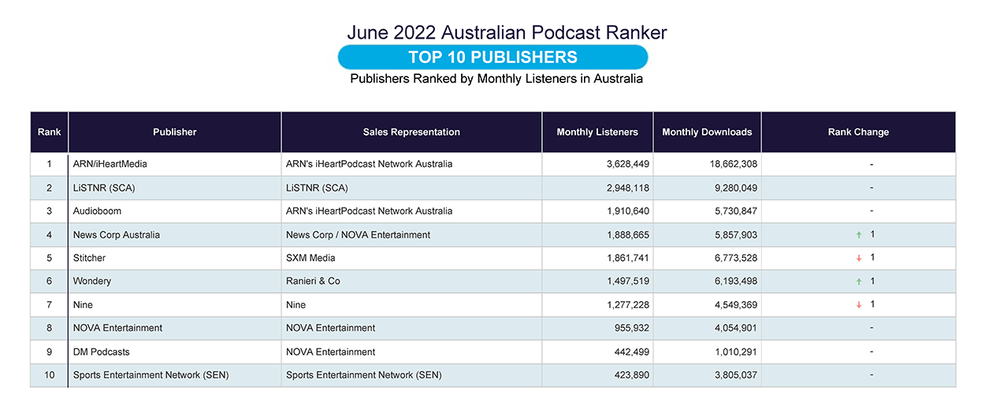Select the Rank Change column header
Viewport: 985px width, 402px height.
pos(858,132)
